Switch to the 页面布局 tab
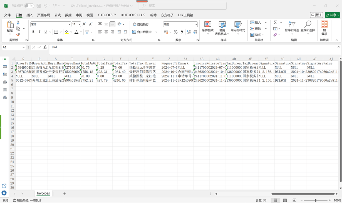The image size is (342, 203). pyautogui.click(x=44, y=15)
